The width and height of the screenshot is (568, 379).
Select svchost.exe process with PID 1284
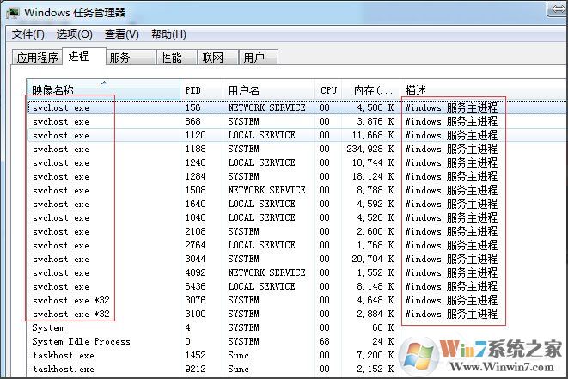point(297,176)
